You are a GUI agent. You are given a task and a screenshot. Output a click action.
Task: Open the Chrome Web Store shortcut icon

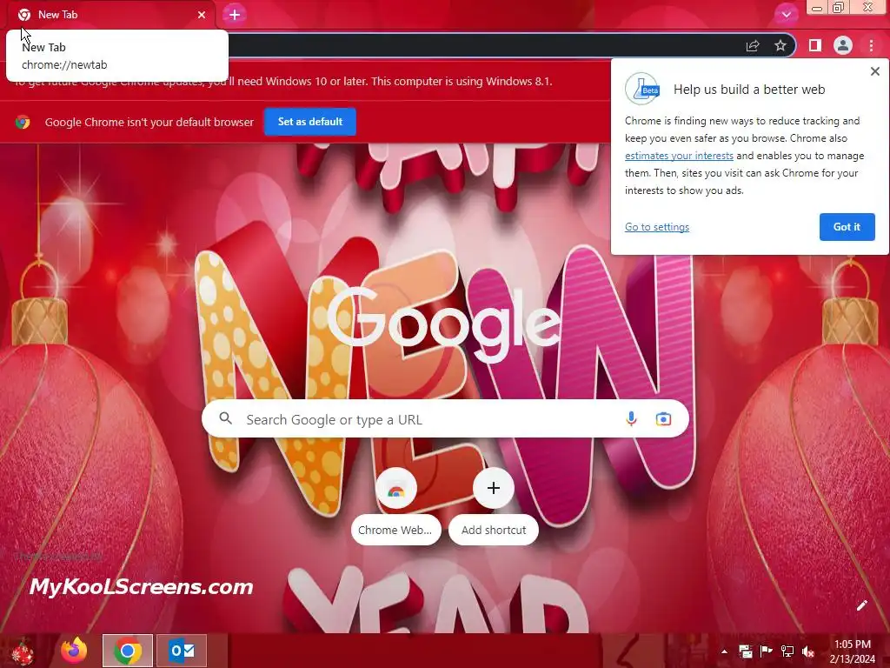tap(396, 489)
